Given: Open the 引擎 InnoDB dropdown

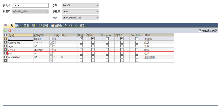Looking at the screenshot, I should [x=80, y=6].
